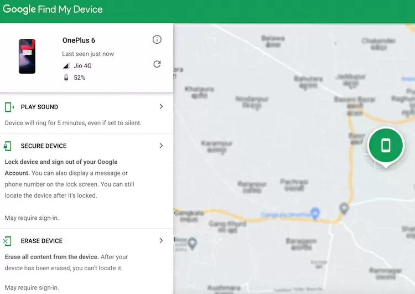Select SECURE DEVICE option
Screen dimensions: 415x294
tap(44, 146)
